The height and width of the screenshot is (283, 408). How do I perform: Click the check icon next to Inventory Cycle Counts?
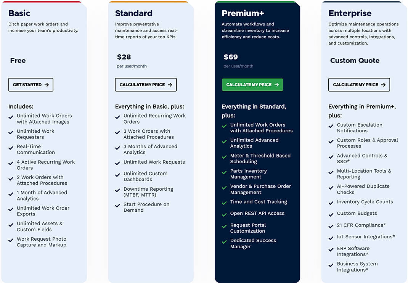coord(331,202)
